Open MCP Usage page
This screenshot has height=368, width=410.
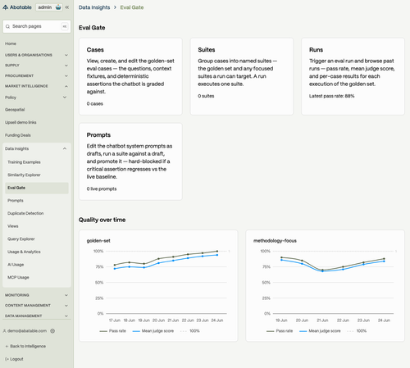pos(18,278)
